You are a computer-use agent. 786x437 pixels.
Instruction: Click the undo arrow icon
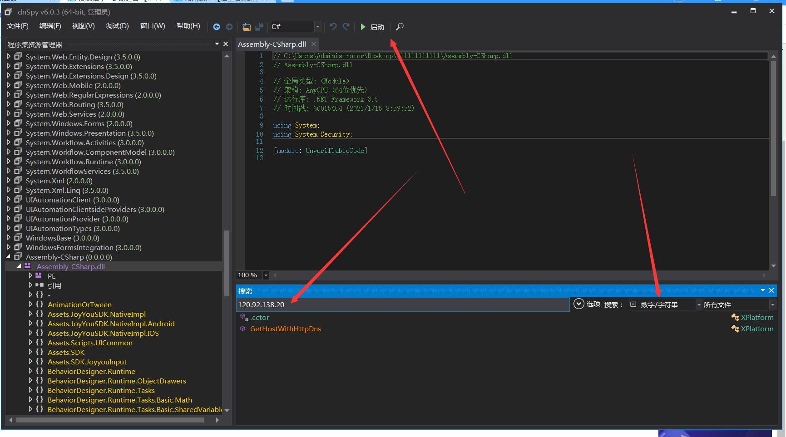pyautogui.click(x=333, y=27)
